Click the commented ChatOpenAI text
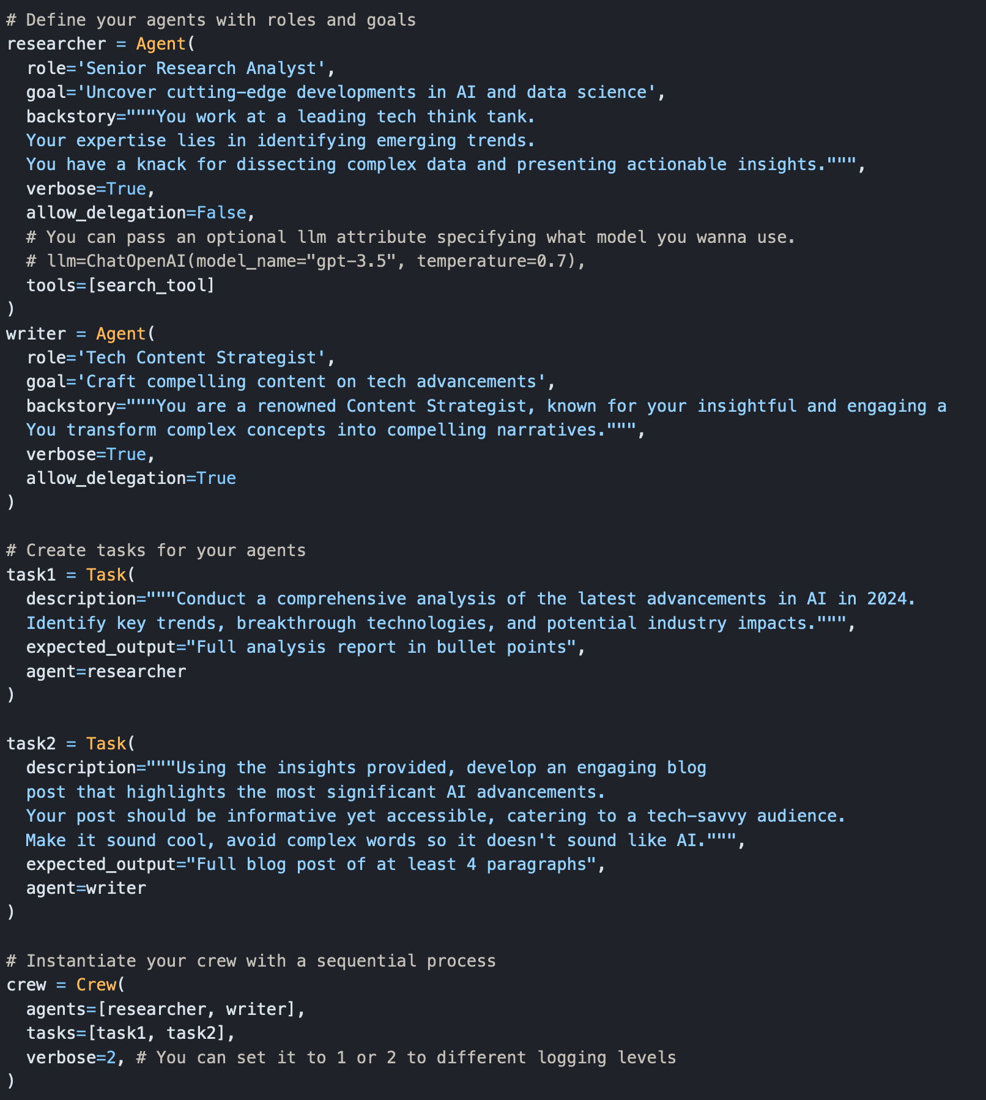 click(136, 261)
